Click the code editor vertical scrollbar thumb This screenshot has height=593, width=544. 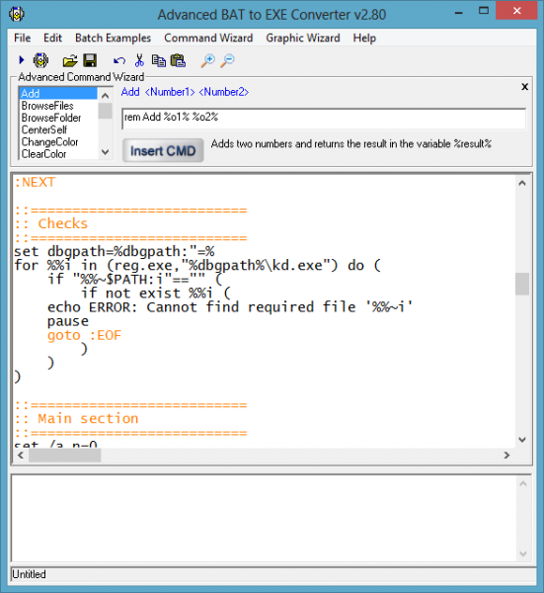[522, 284]
